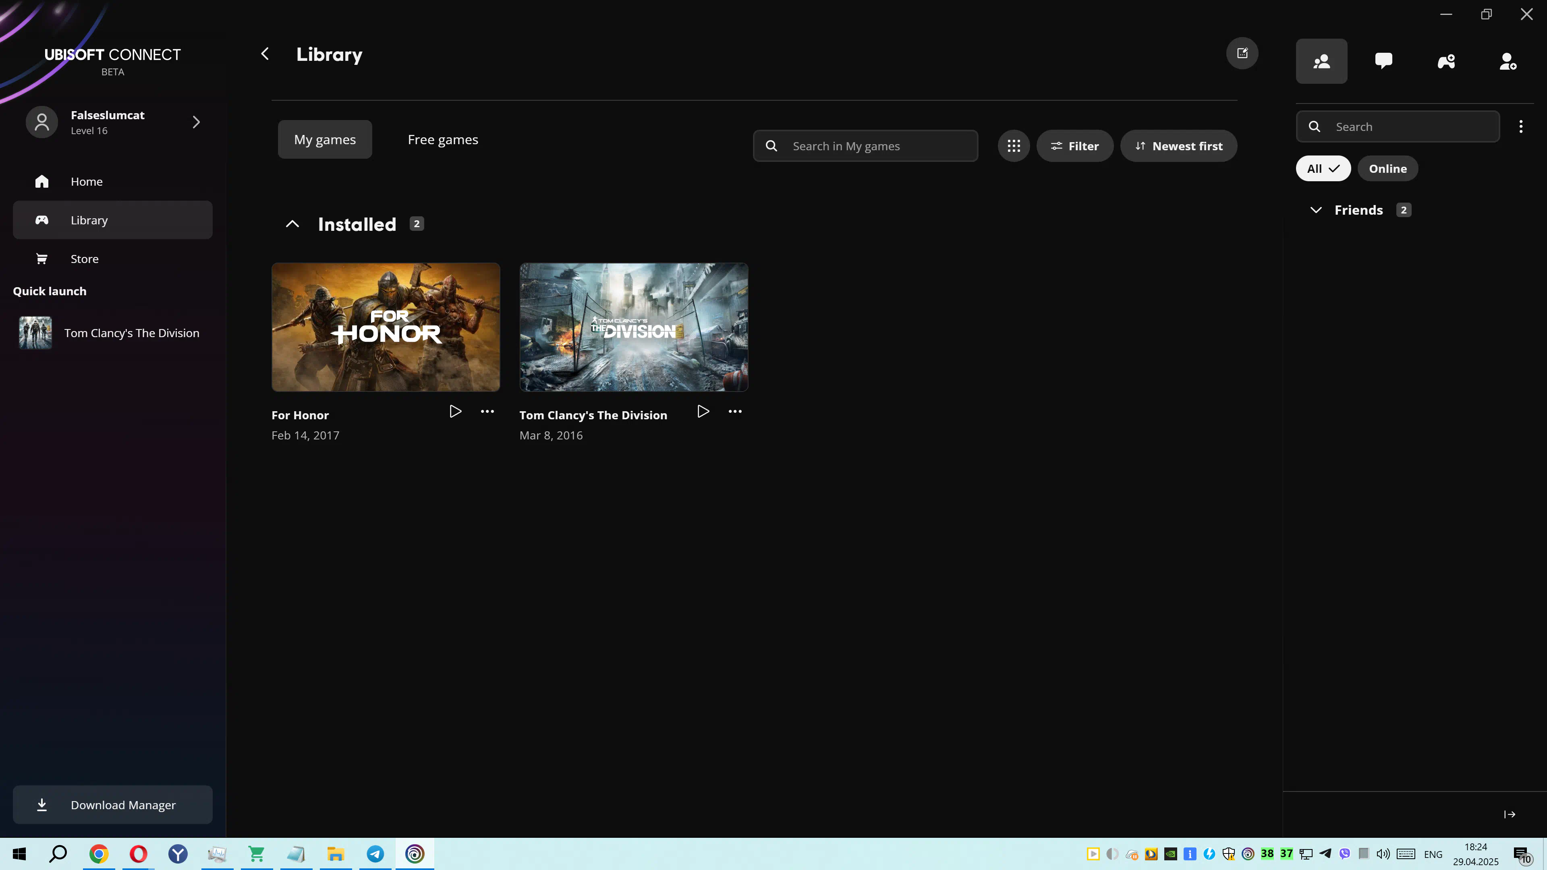Click The Division Quick launch thumbnail
The image size is (1547, 870).
[x=35, y=333]
